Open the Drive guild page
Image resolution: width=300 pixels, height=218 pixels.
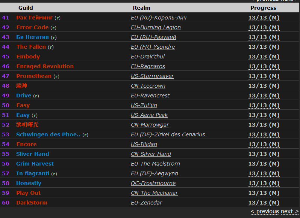click(24, 96)
